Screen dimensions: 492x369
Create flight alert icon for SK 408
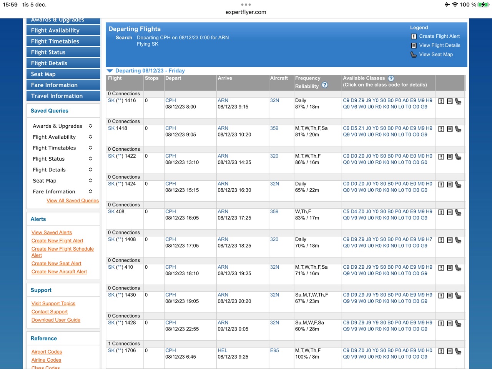pos(441,213)
